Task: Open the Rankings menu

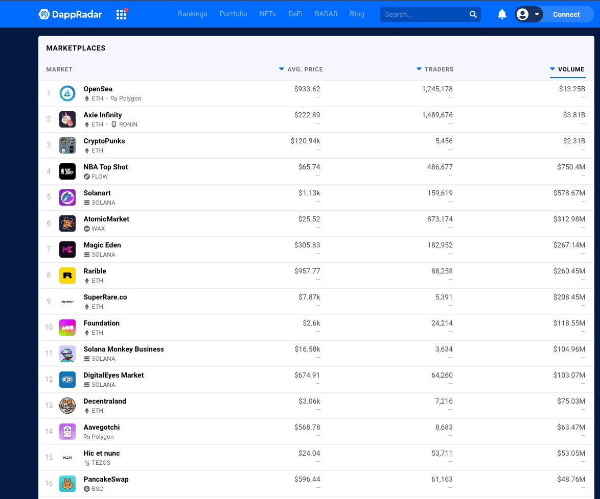Action: (193, 14)
